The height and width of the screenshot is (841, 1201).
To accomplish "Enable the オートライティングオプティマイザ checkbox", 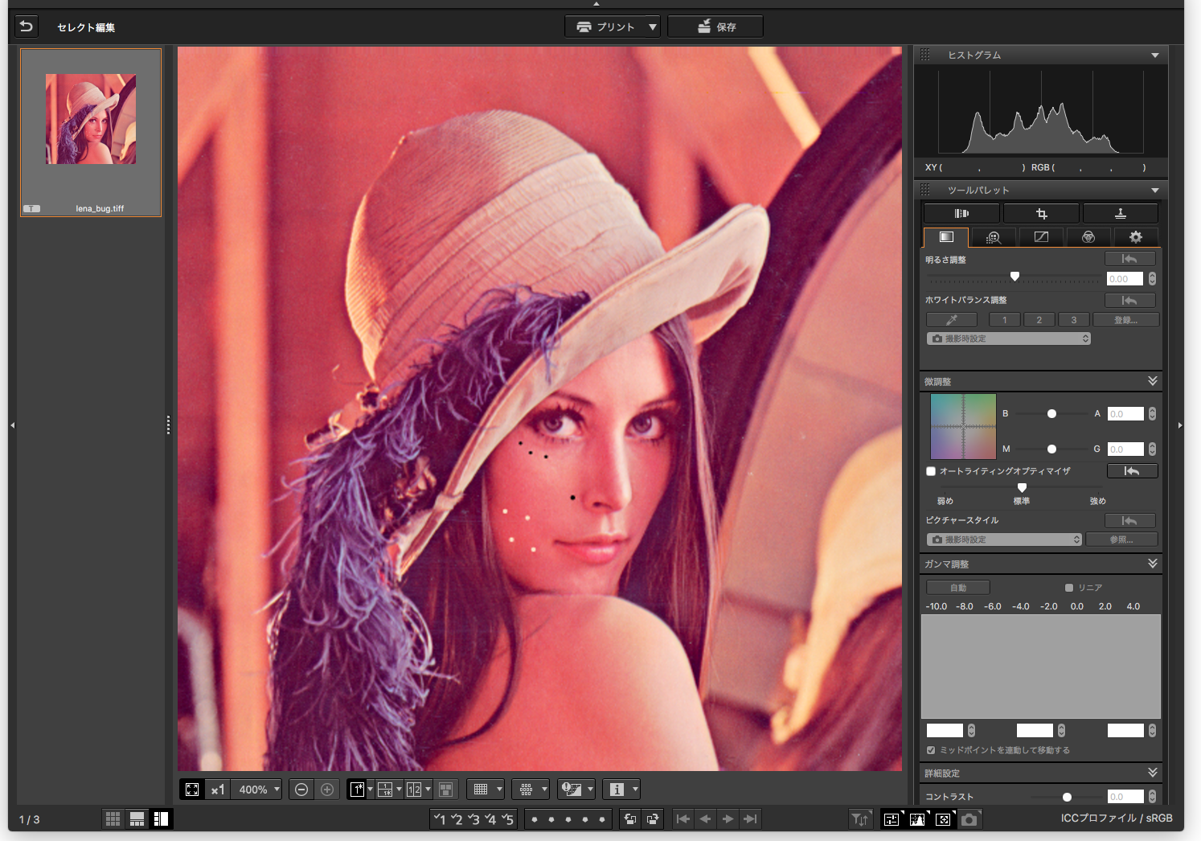I will pyautogui.click(x=931, y=472).
